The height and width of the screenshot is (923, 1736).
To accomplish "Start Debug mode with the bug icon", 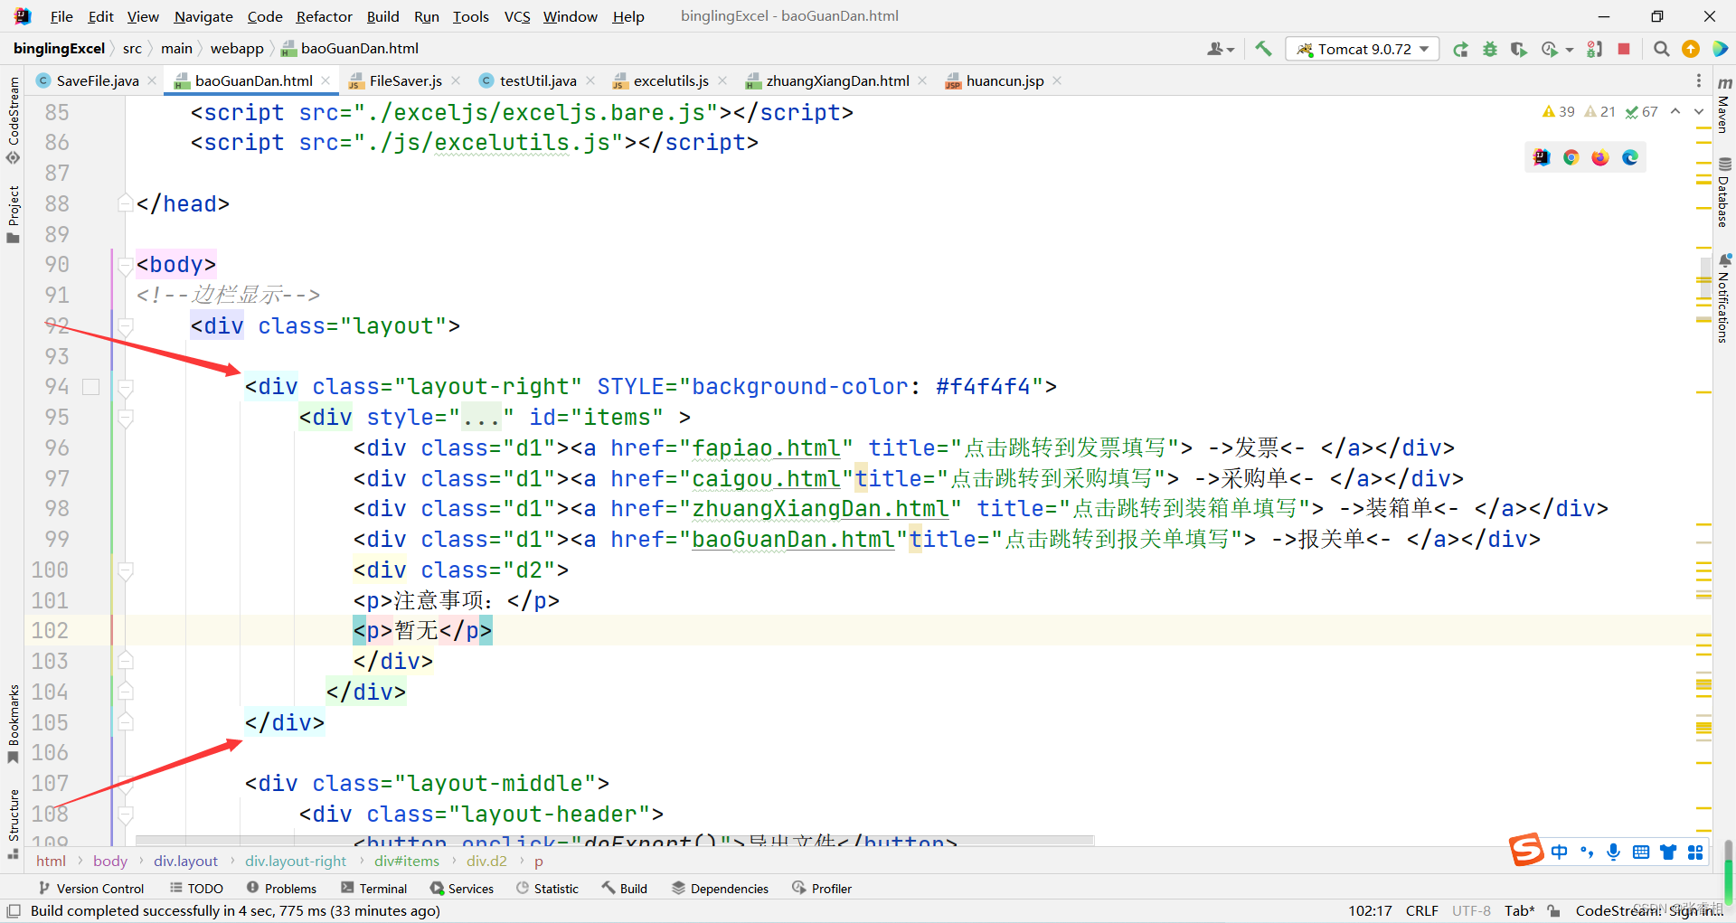I will 1490,50.
